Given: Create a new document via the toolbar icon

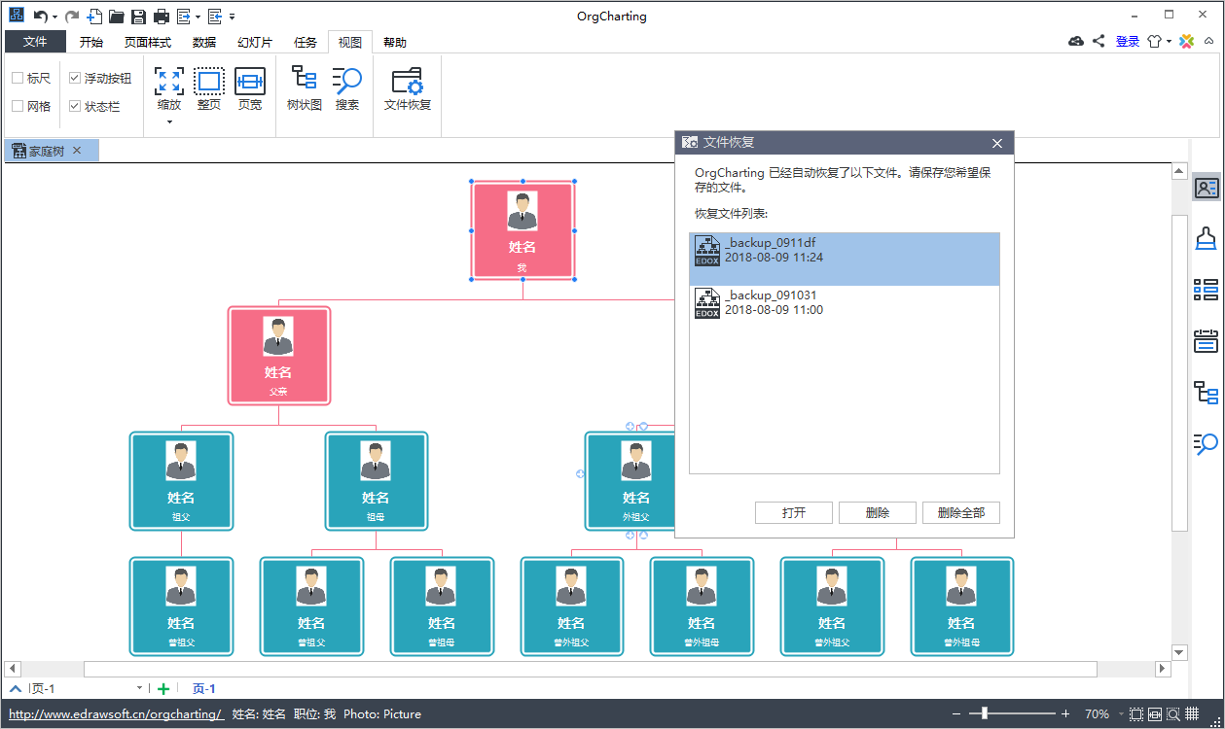Looking at the screenshot, I should [94, 17].
